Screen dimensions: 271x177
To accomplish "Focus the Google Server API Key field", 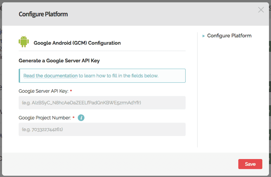I will (x=102, y=103).
